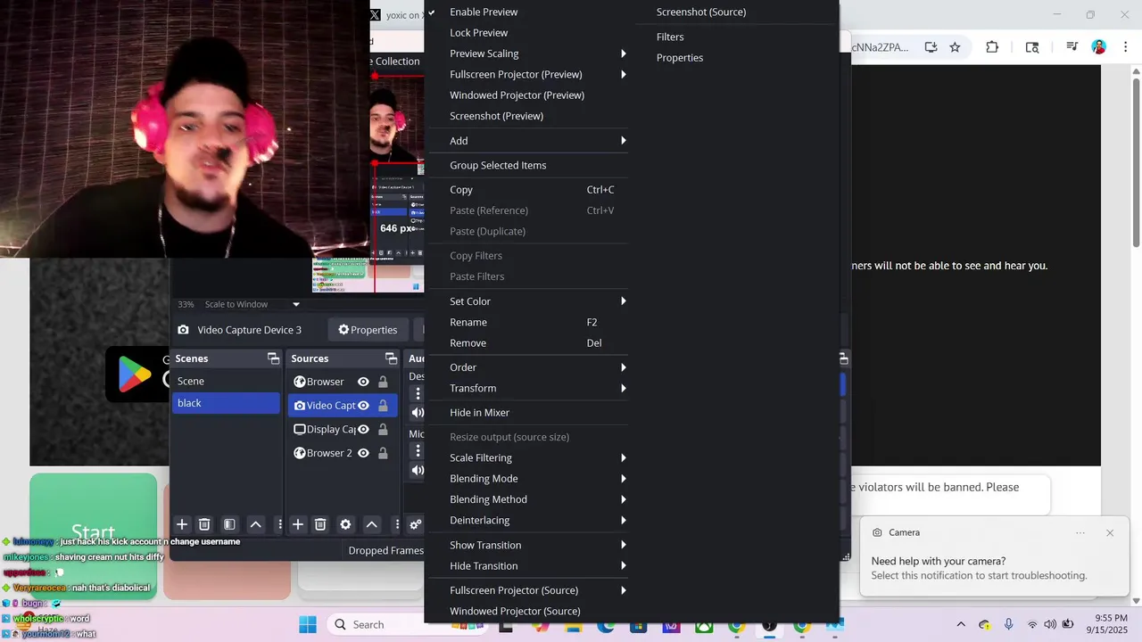Choose Remove from the context menu

[527, 343]
